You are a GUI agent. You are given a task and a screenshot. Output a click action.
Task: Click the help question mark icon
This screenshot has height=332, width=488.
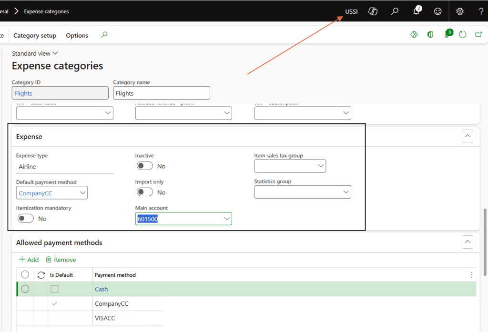pos(481,11)
